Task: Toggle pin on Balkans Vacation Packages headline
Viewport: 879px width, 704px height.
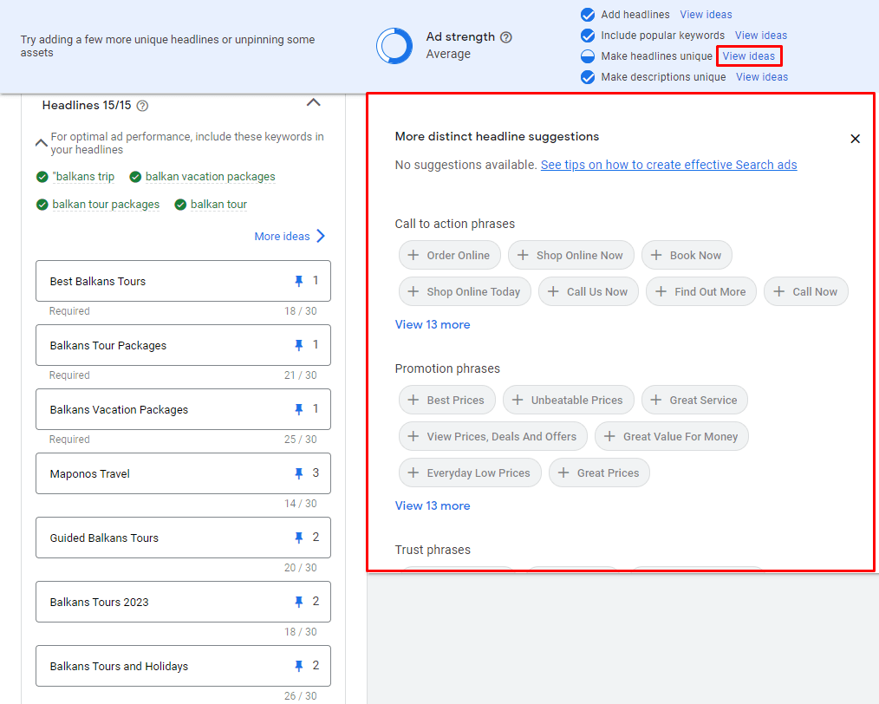Action: coord(299,410)
